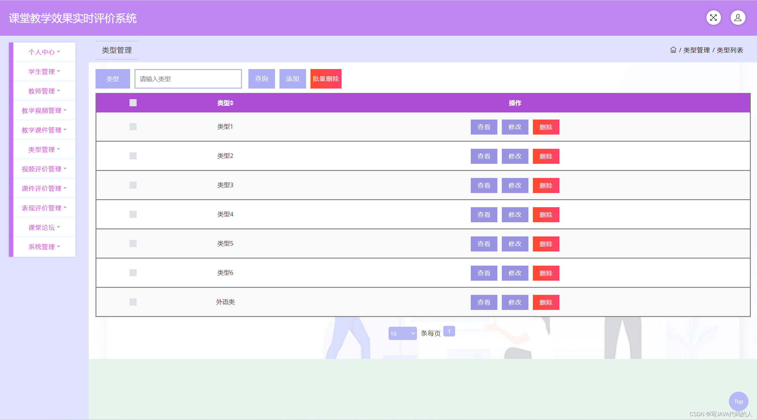Click the 请输入类型 search field
The width and height of the screenshot is (757, 420).
click(x=188, y=79)
